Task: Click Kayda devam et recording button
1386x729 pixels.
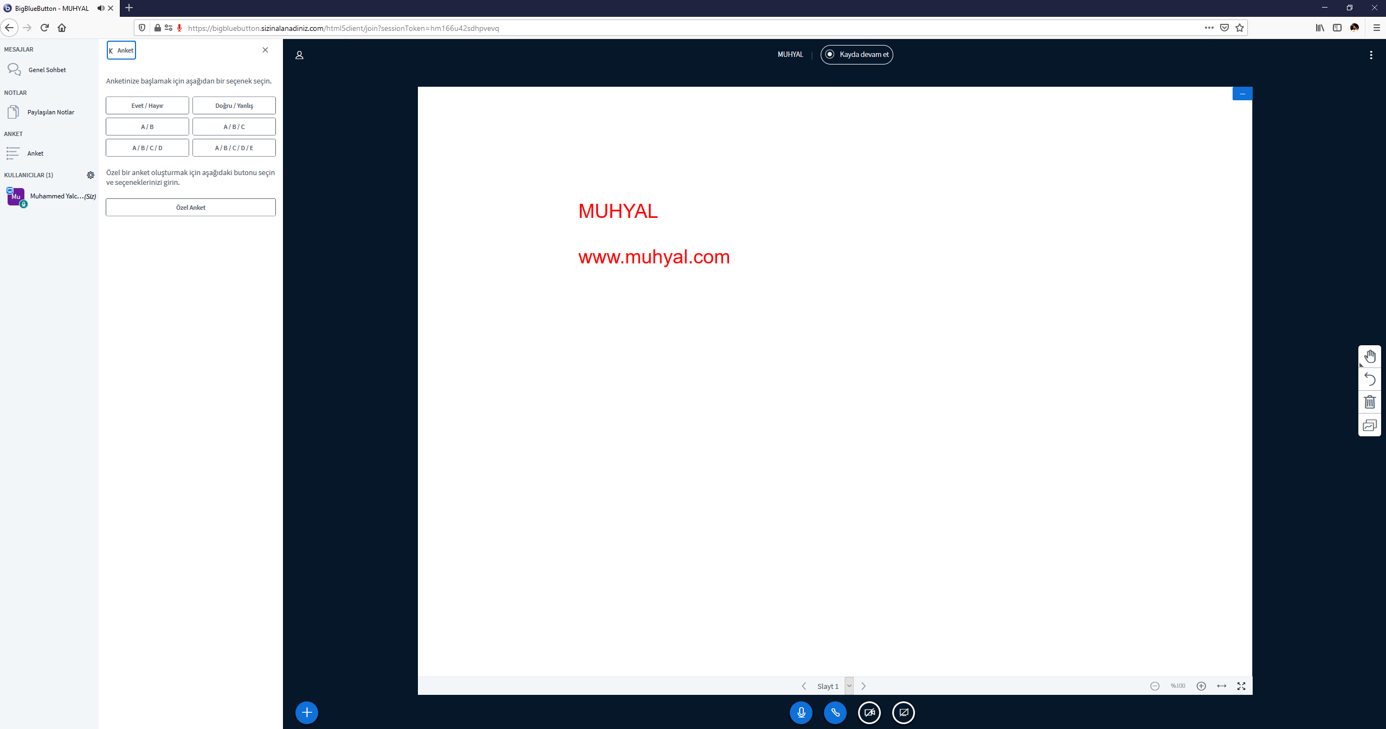Action: tap(857, 55)
